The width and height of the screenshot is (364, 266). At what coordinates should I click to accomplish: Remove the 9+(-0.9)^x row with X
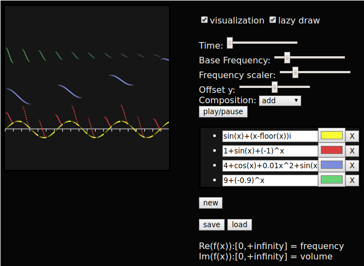click(352, 180)
